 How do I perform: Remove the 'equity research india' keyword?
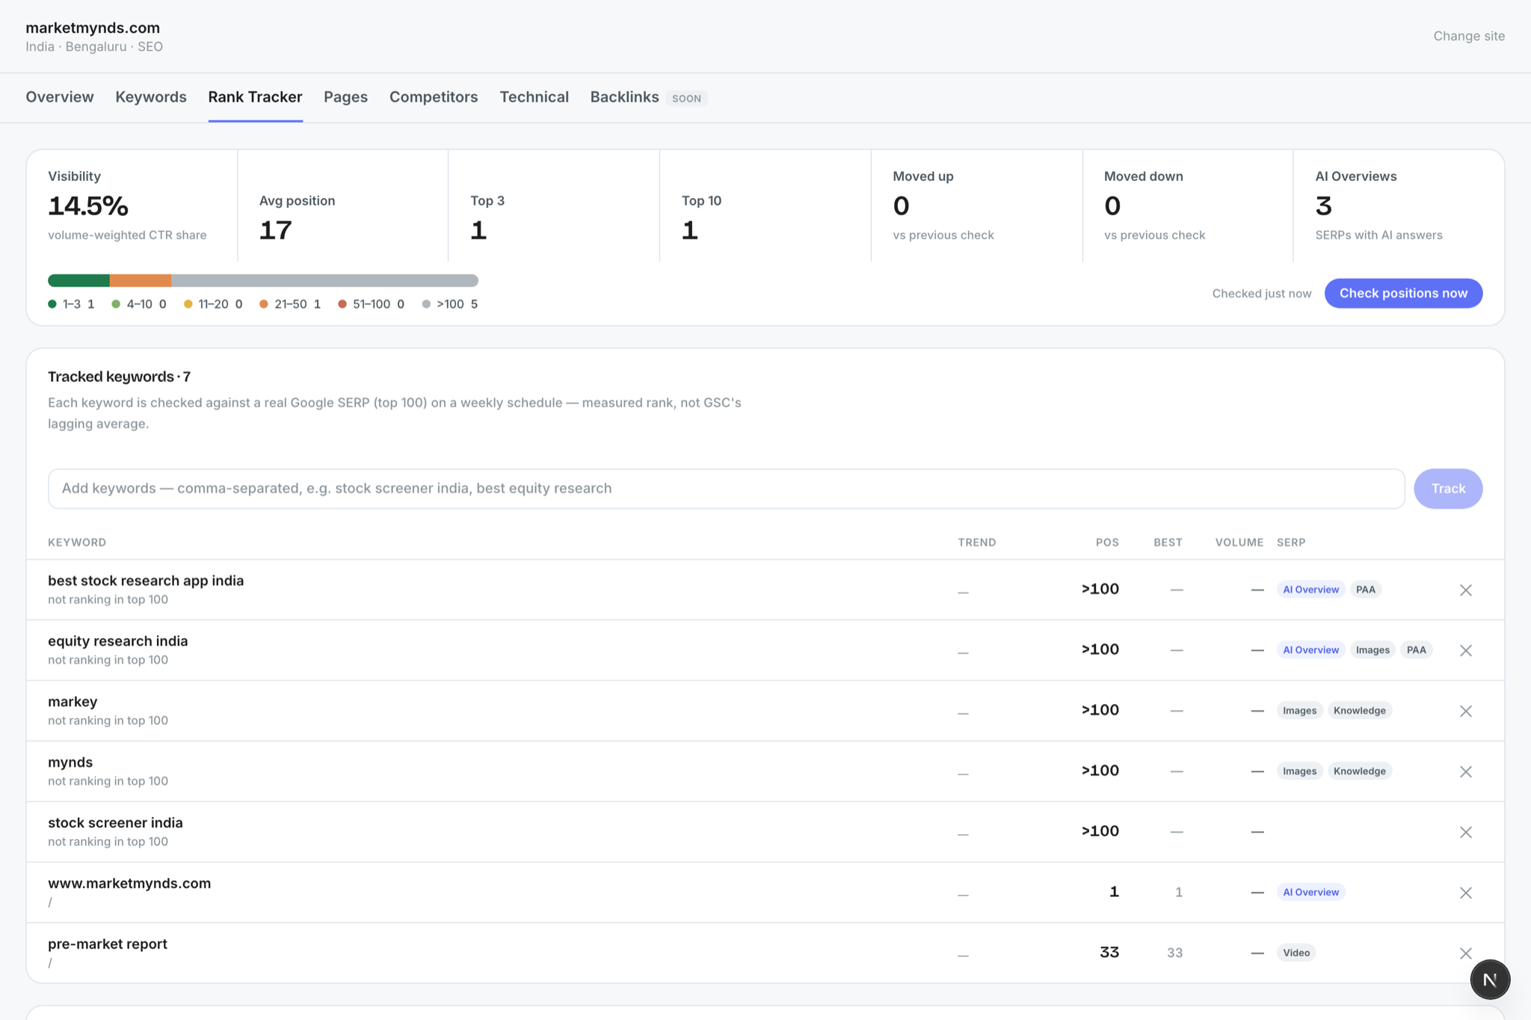coord(1465,651)
